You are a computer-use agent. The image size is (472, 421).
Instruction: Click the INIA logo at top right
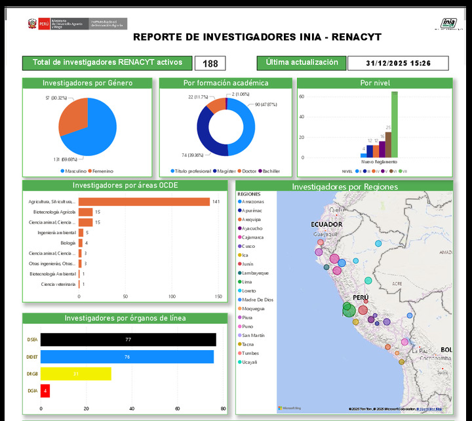[448, 24]
